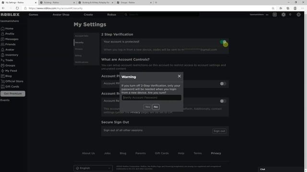
Task: Open the About Us footer link
Action: pos(88,153)
